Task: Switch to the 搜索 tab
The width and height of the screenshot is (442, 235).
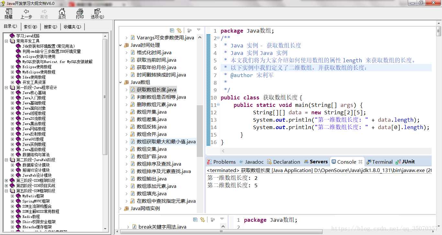Action: click(50, 27)
